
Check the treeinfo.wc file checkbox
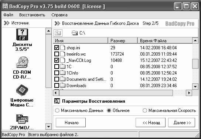[57, 54]
